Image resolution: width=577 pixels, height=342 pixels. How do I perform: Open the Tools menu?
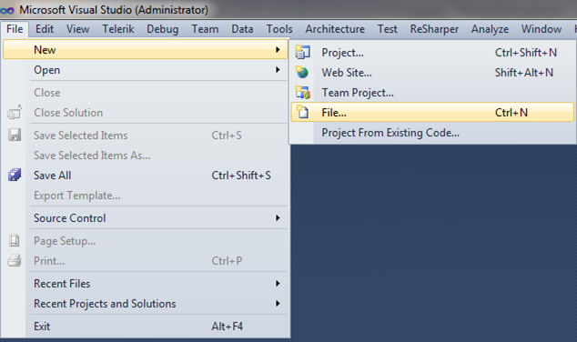tap(279, 29)
